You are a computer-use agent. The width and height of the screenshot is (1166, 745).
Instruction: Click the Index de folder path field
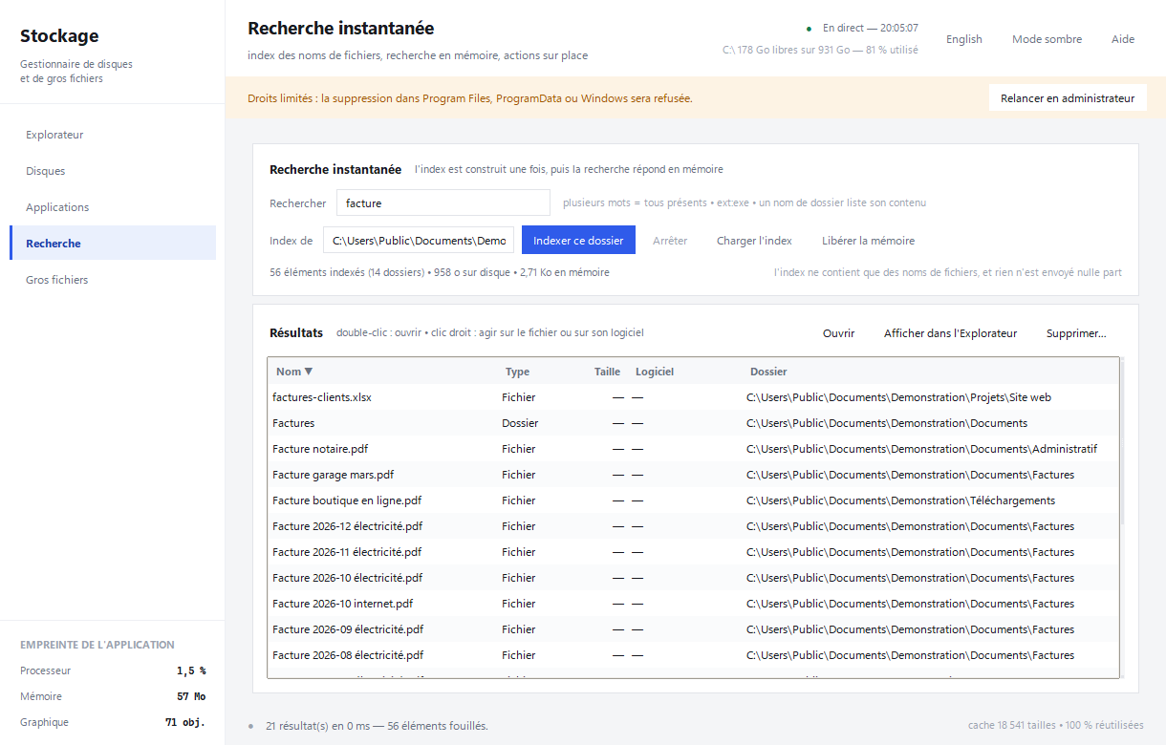click(419, 241)
